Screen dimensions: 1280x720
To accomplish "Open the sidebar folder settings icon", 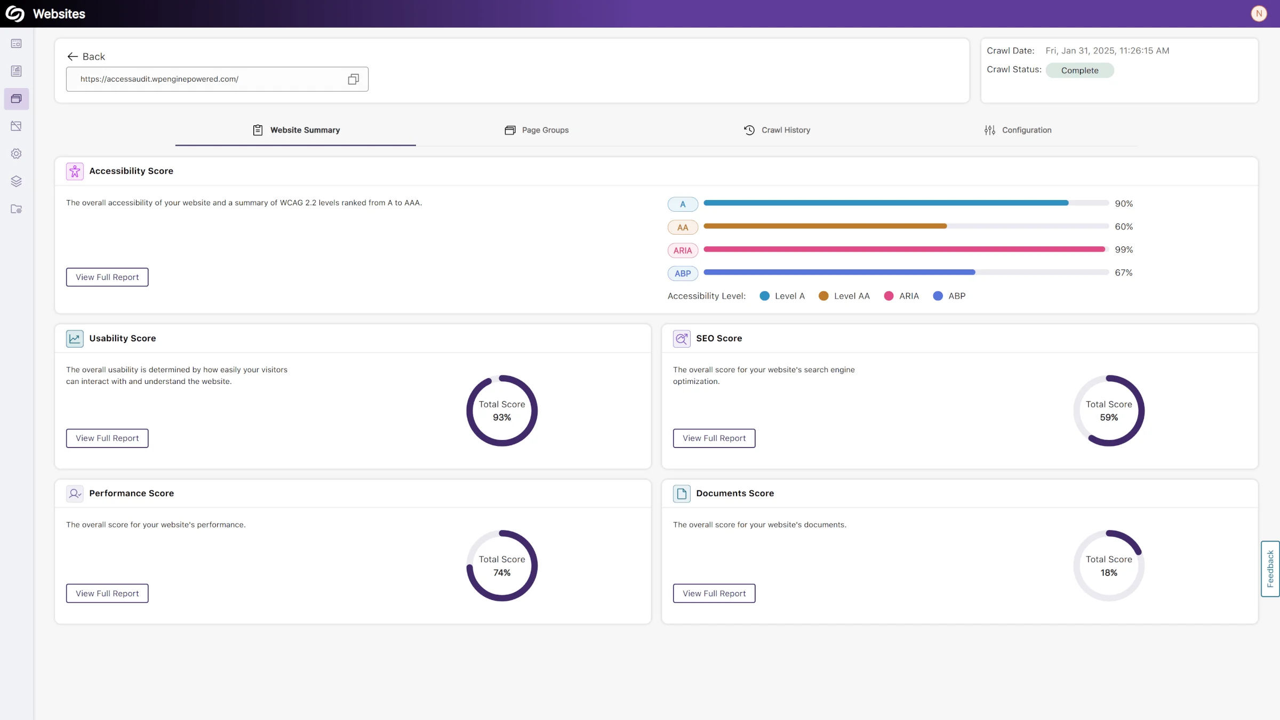I will pos(17,209).
